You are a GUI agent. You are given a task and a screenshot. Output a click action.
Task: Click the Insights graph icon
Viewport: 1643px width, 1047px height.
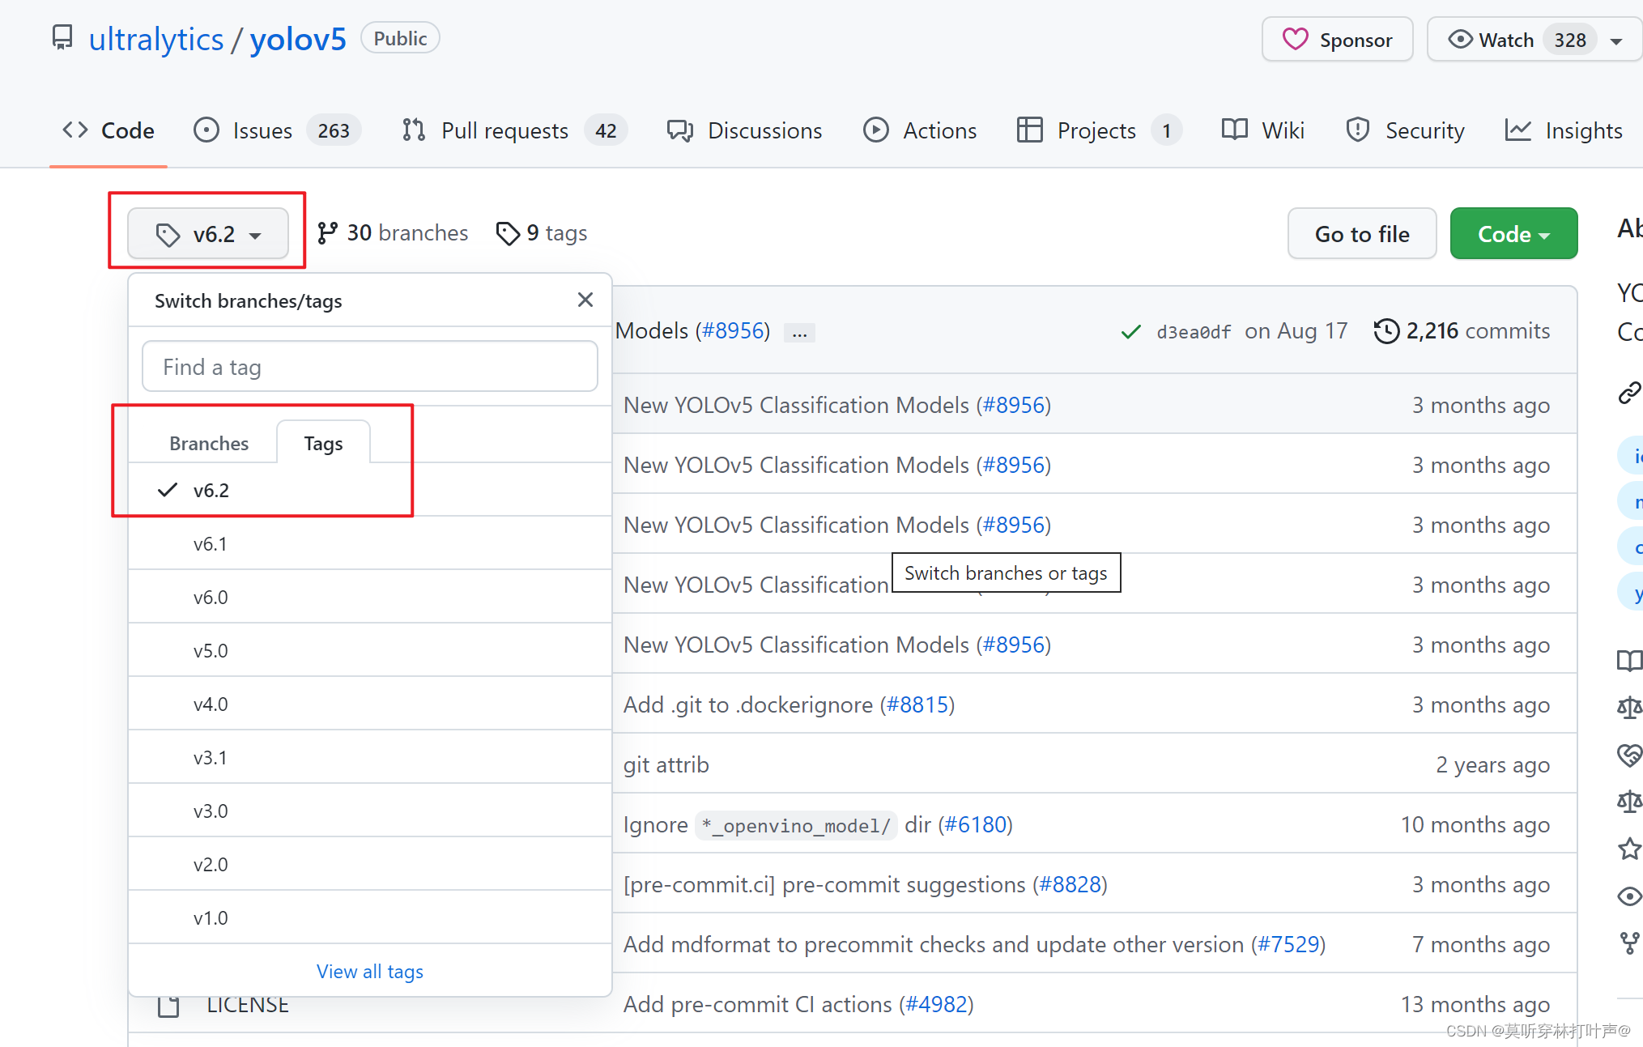click(x=1518, y=130)
